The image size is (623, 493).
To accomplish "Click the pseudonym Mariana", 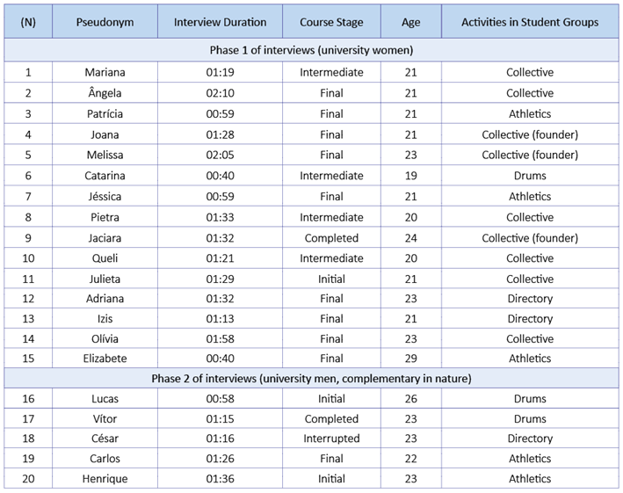I will pyautogui.click(x=105, y=72).
